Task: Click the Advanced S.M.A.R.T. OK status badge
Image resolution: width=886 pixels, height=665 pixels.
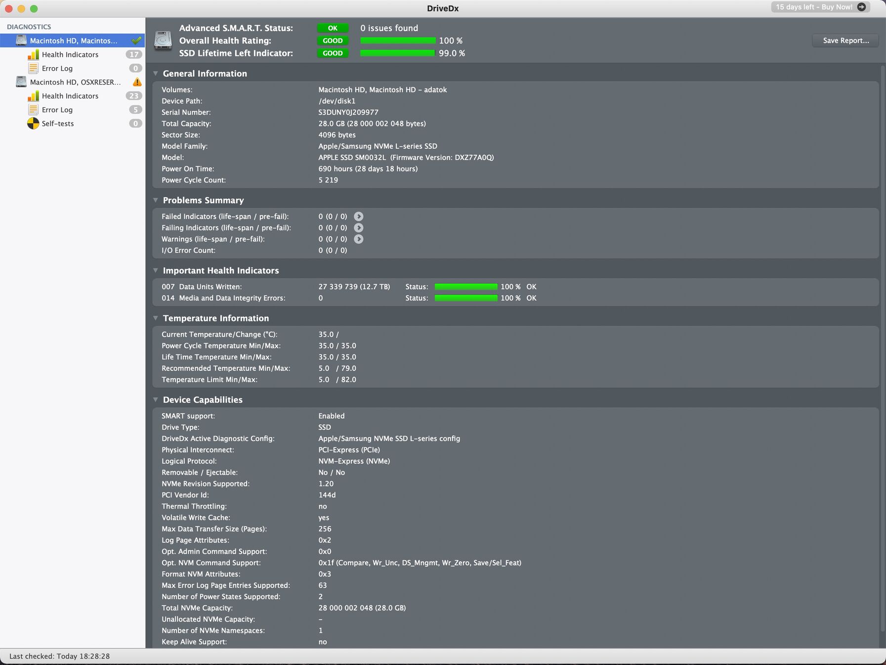Action: point(333,28)
